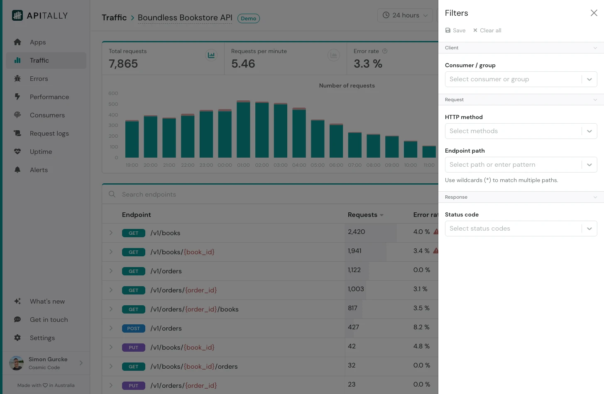Clear all active filters

coord(487,30)
